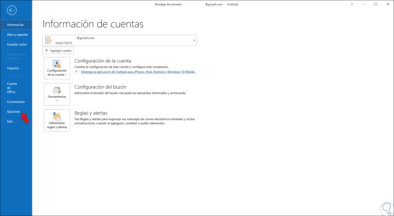
Task: Maximize the Outlook window
Action: (376, 4)
